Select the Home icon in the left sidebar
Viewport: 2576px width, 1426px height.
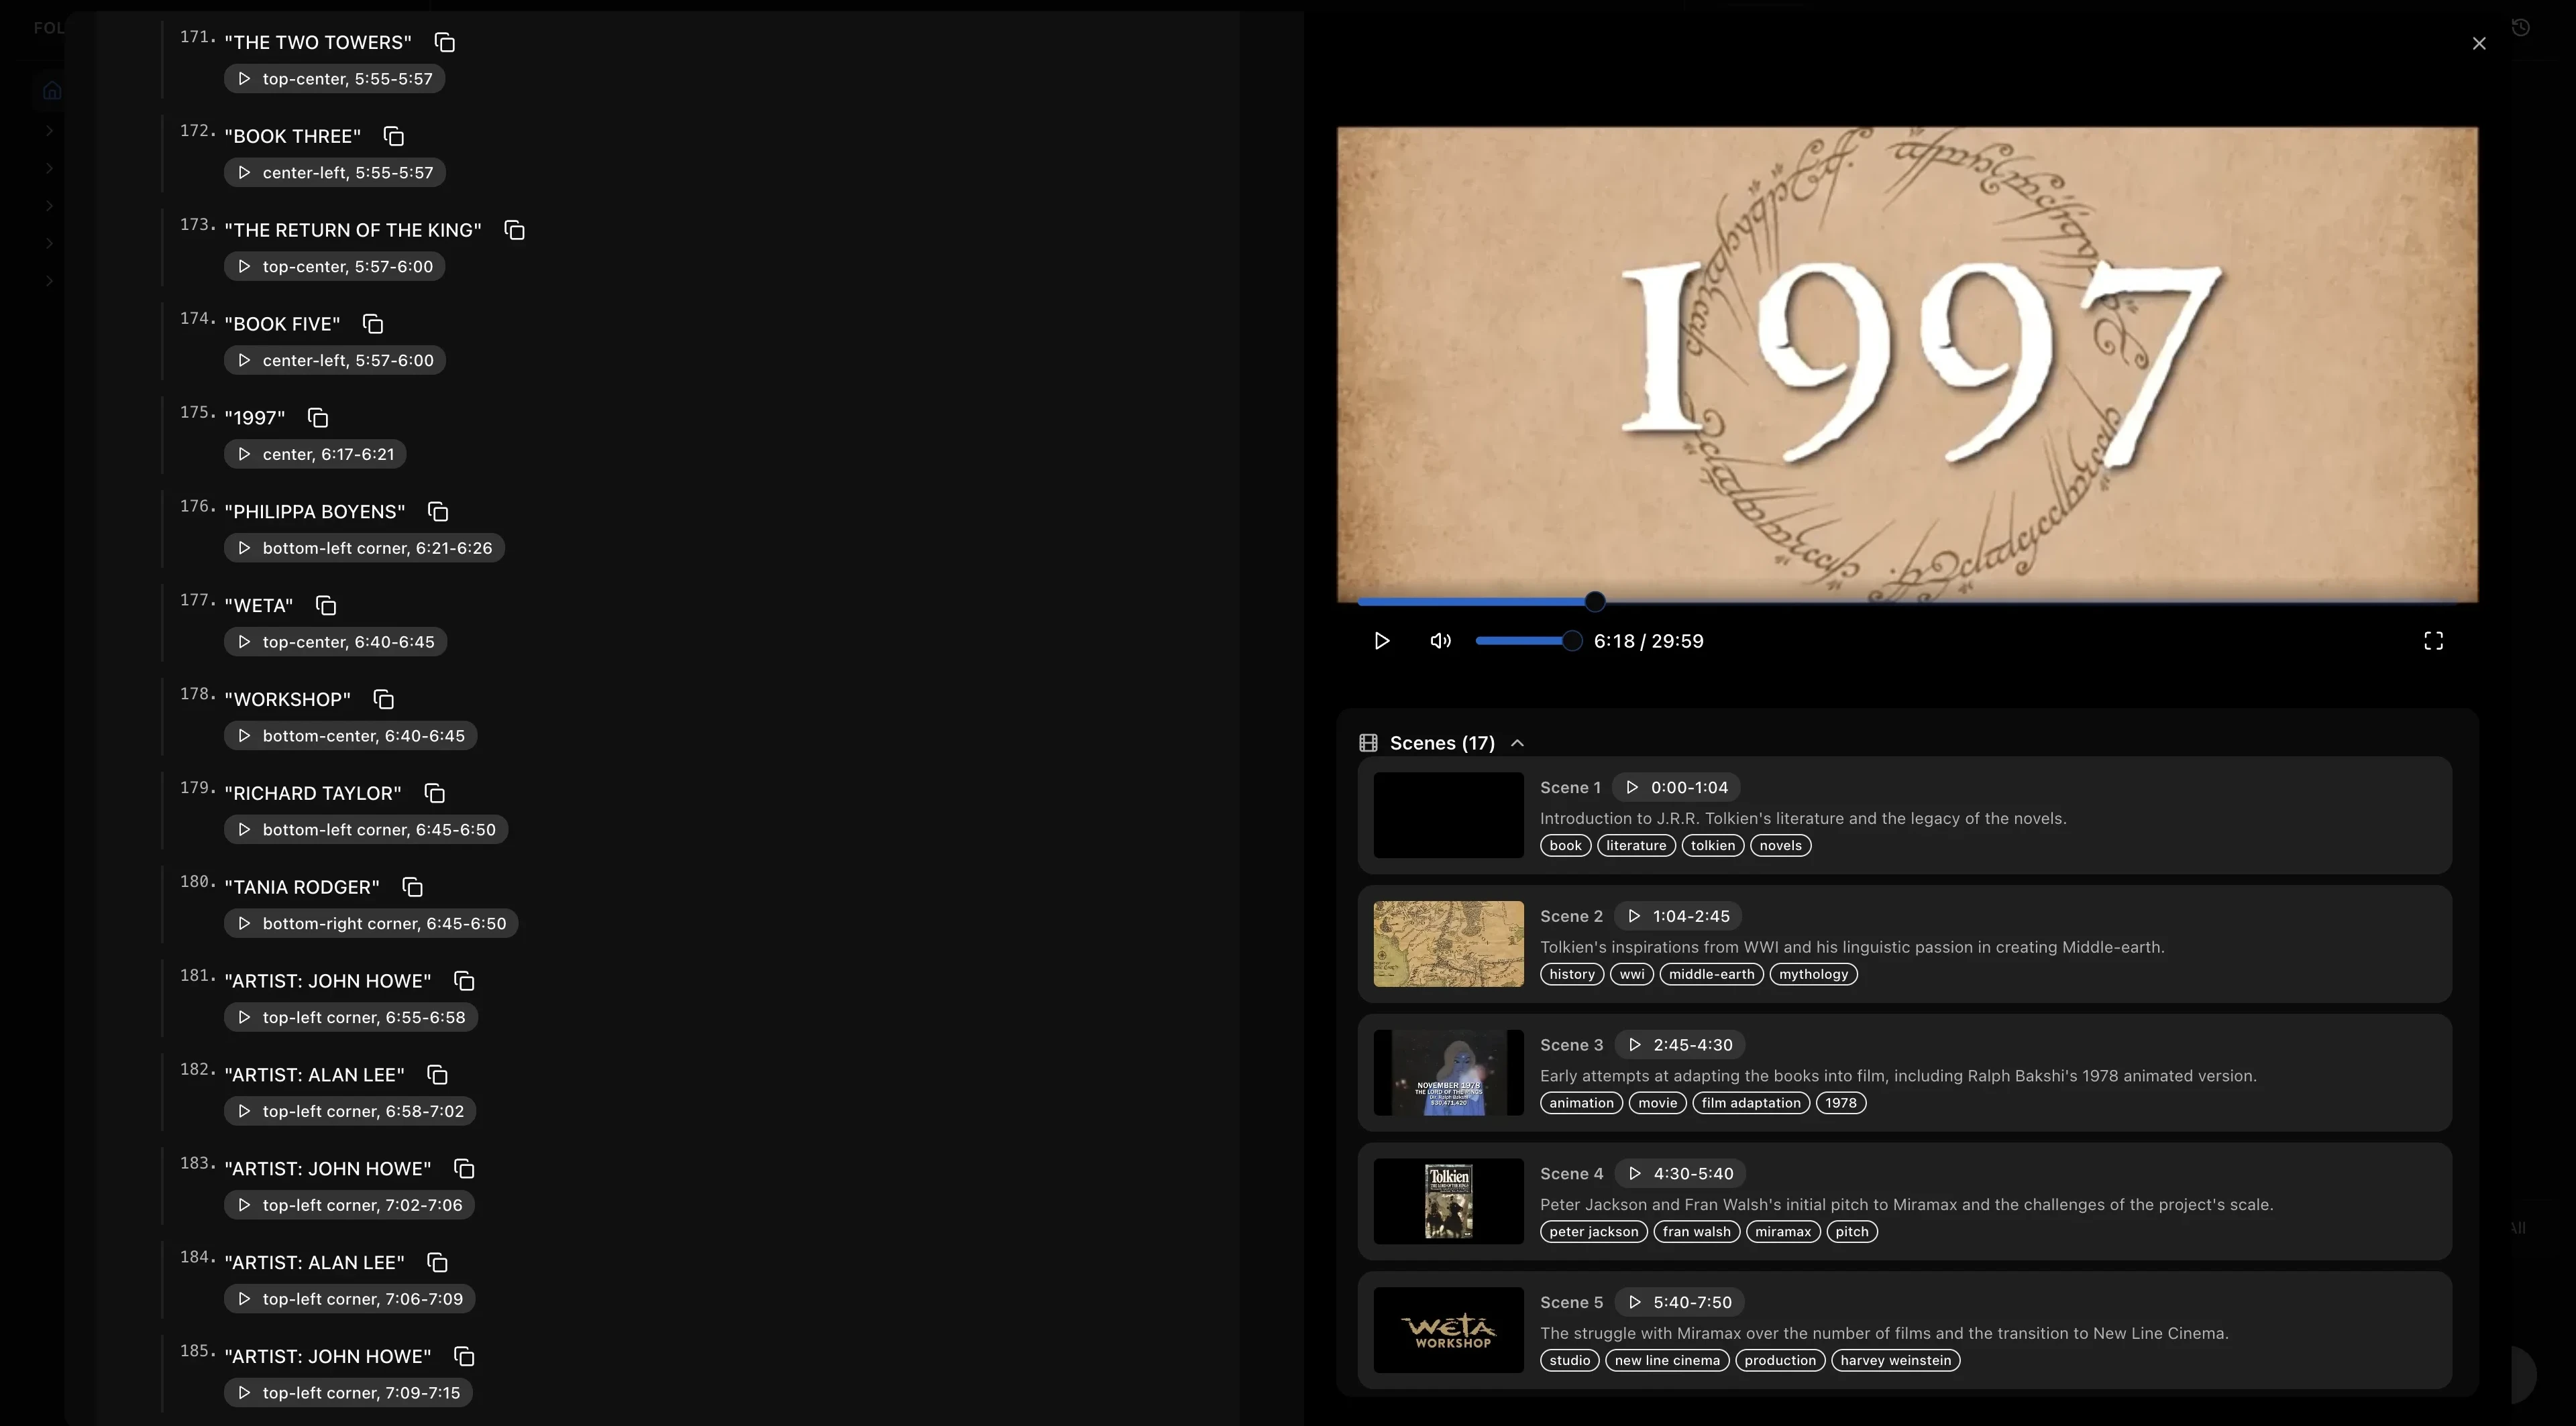51,90
